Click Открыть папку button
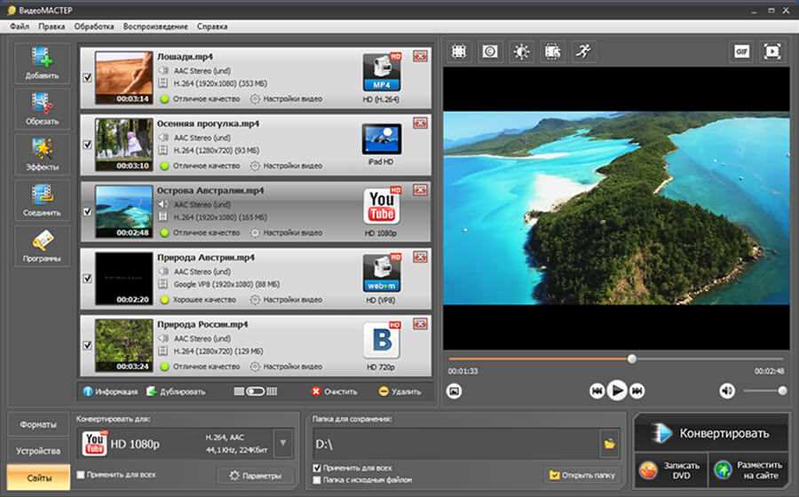The image size is (799, 497). 581,475
